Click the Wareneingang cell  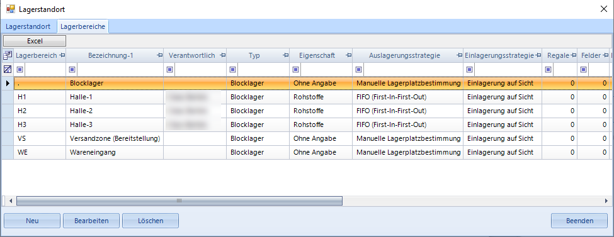click(x=115, y=153)
